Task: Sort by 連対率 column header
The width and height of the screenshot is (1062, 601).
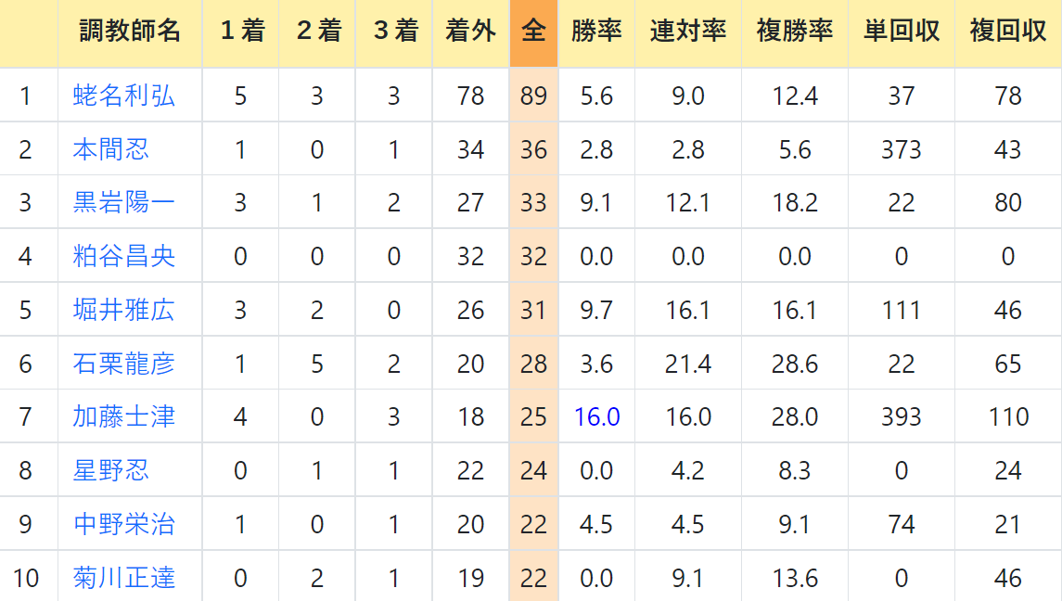Action: 688,32
